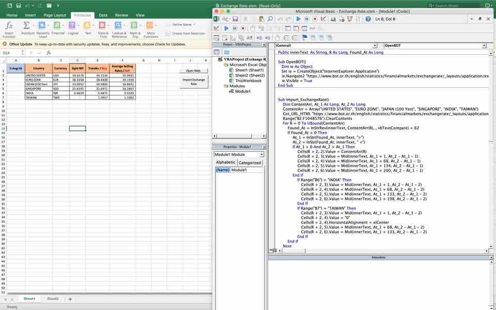
Task: Click the Paste clipboard icon in VBA toolbar
Action: (261, 19)
